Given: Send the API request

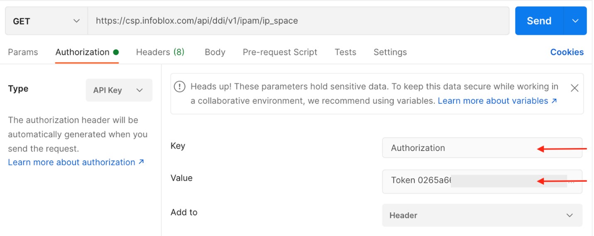Looking at the screenshot, I should (x=539, y=21).
